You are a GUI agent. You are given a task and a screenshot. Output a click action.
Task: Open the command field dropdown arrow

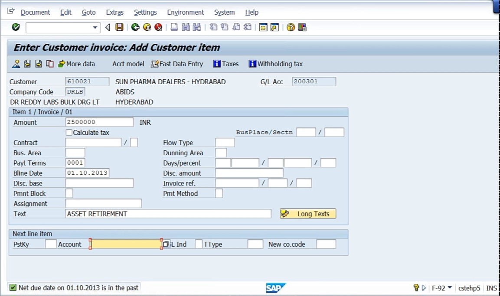[x=95, y=27]
